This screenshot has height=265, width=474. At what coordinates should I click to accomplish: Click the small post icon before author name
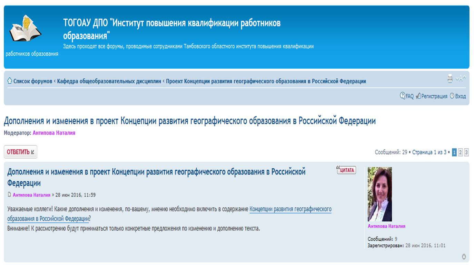click(x=9, y=194)
